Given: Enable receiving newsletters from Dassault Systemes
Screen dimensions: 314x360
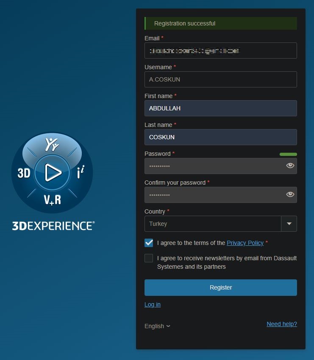Looking at the screenshot, I should pos(149,258).
